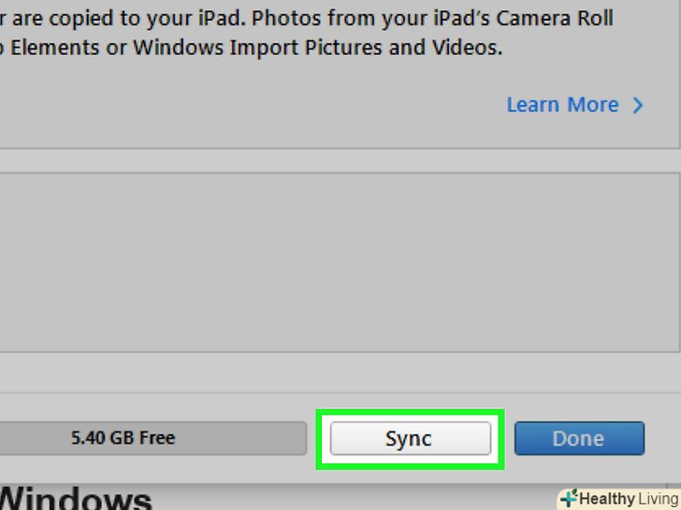This screenshot has height=510, width=681.
Task: Open the Learn More link
Action: coord(562,105)
